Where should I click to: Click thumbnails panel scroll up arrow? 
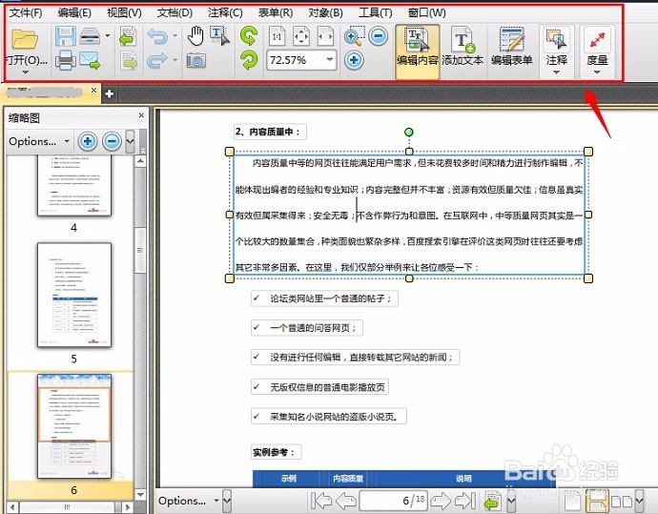(x=140, y=161)
